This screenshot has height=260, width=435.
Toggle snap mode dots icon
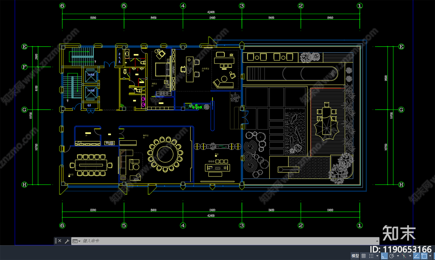click(371, 256)
